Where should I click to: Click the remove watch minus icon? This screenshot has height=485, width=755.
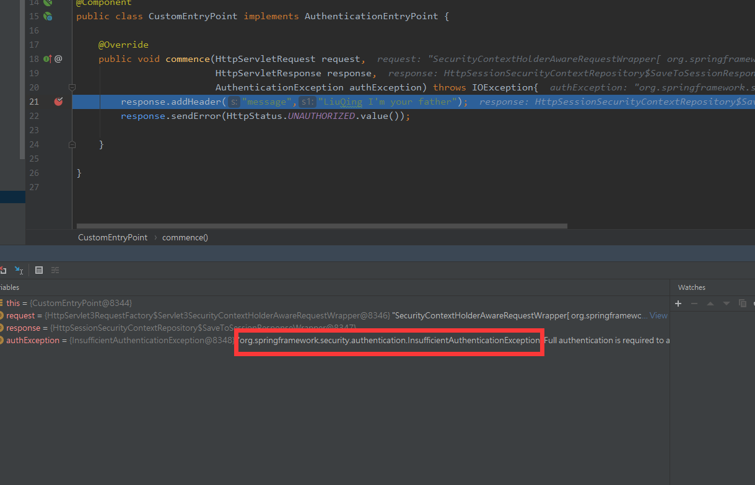[x=694, y=304]
